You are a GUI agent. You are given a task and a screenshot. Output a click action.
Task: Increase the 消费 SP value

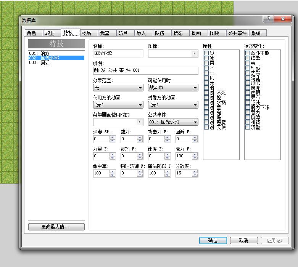tap(113, 137)
